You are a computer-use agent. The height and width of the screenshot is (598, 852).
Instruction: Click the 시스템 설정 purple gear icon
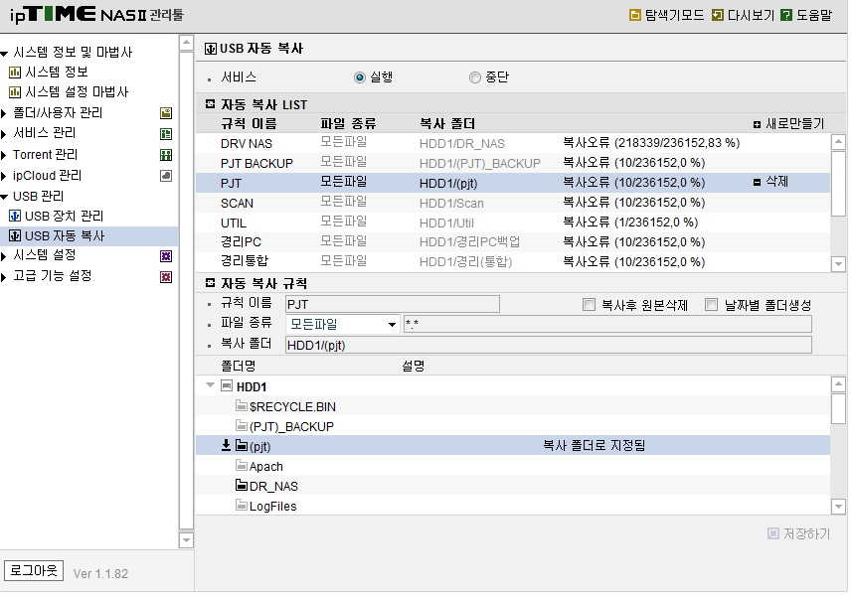click(x=166, y=256)
